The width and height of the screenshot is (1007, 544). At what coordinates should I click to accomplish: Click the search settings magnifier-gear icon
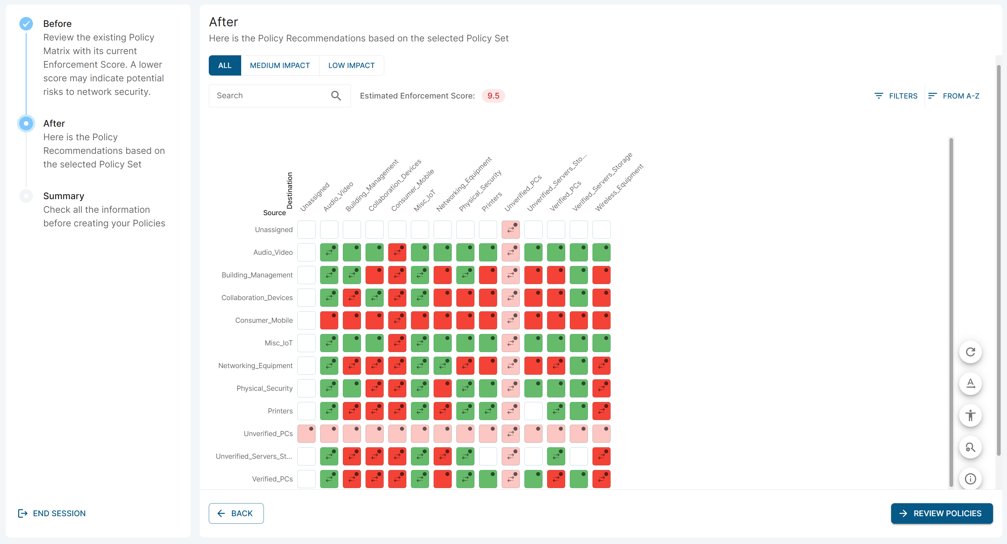tap(970, 447)
